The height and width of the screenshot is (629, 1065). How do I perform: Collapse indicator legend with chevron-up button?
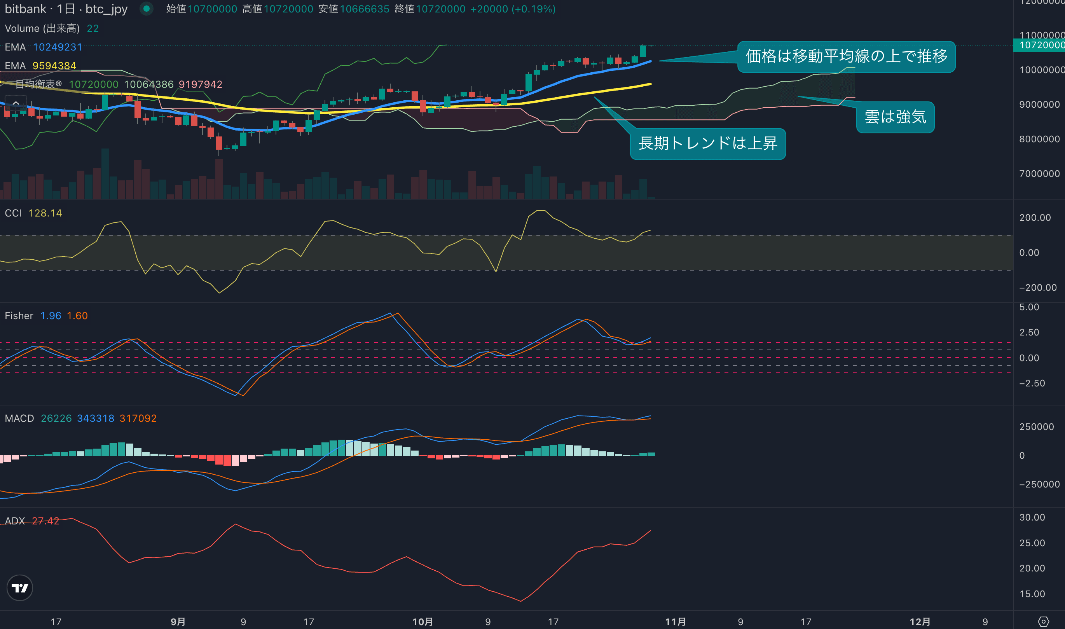pyautogui.click(x=16, y=103)
